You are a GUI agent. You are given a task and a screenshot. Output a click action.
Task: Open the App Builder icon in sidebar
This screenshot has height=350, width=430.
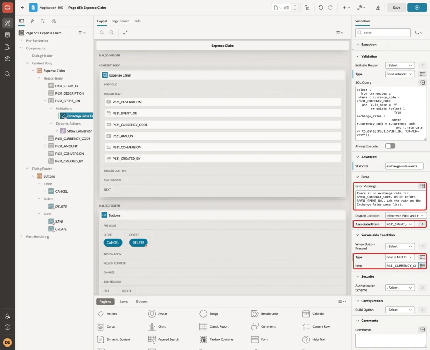click(x=8, y=23)
